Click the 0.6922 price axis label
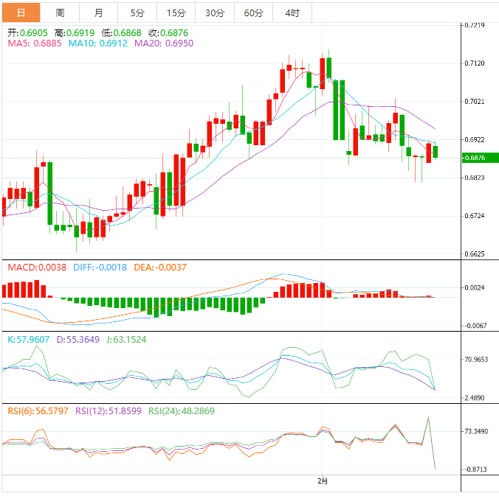Image resolution: width=499 pixels, height=496 pixels. (x=475, y=140)
